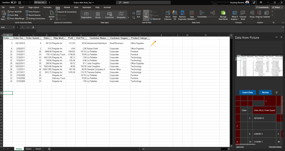
Task: Open the Comments button
Action: click(x=262, y=7)
